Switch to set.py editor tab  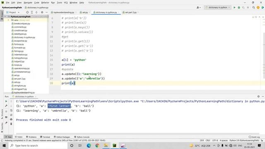click(85, 12)
